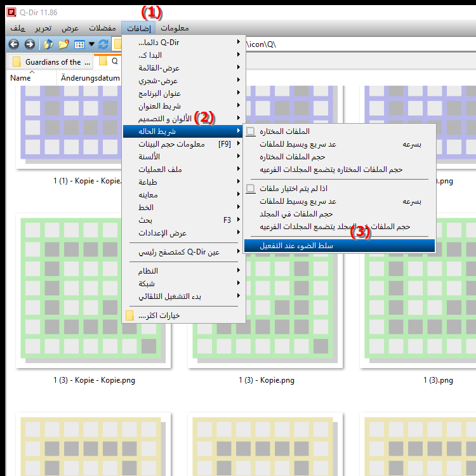Select حجم الملفات المختاره يتضمع المجلدات الفرعيه

click(x=340, y=169)
